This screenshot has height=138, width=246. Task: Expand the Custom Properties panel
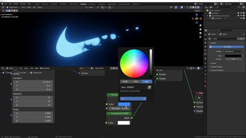click(216, 71)
